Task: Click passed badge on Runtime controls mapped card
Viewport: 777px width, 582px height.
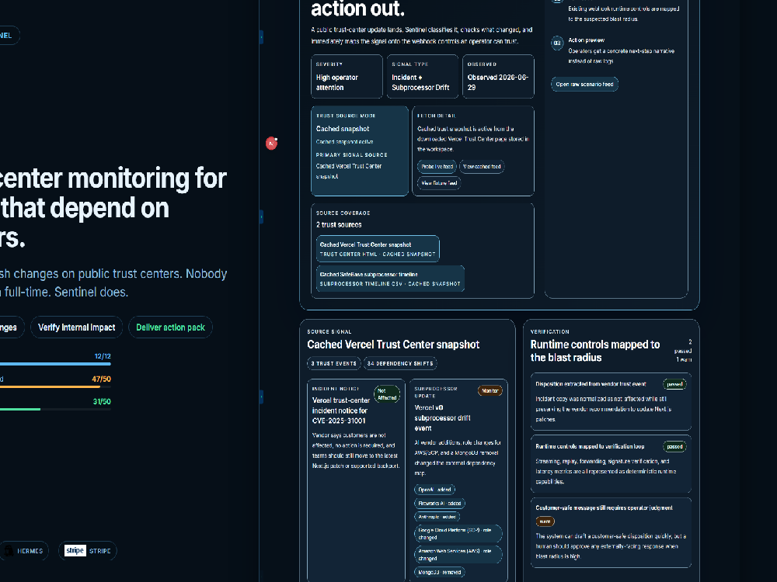Action: click(x=674, y=446)
